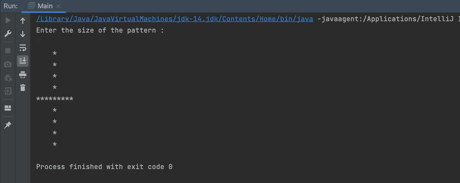Clear all console output with trash icon

point(23,88)
